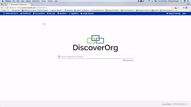Open the Apple menu
The height and width of the screenshot is (107, 191).
point(3,1)
